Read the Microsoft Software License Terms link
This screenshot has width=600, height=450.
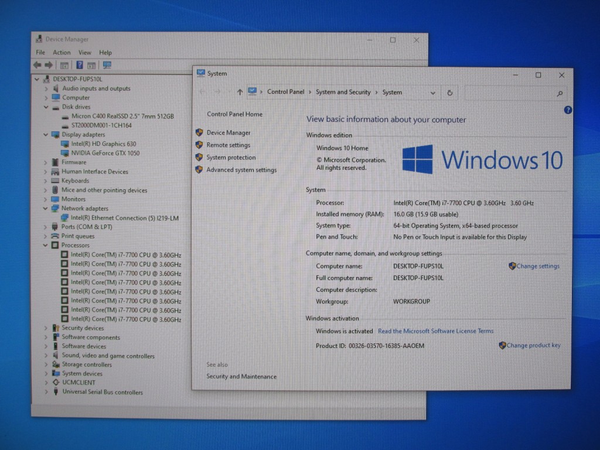click(435, 331)
